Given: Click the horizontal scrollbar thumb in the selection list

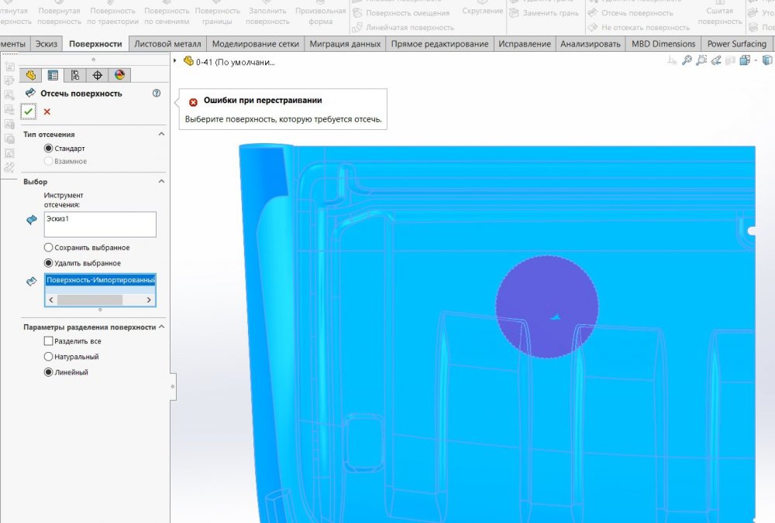Looking at the screenshot, I should 90,299.
